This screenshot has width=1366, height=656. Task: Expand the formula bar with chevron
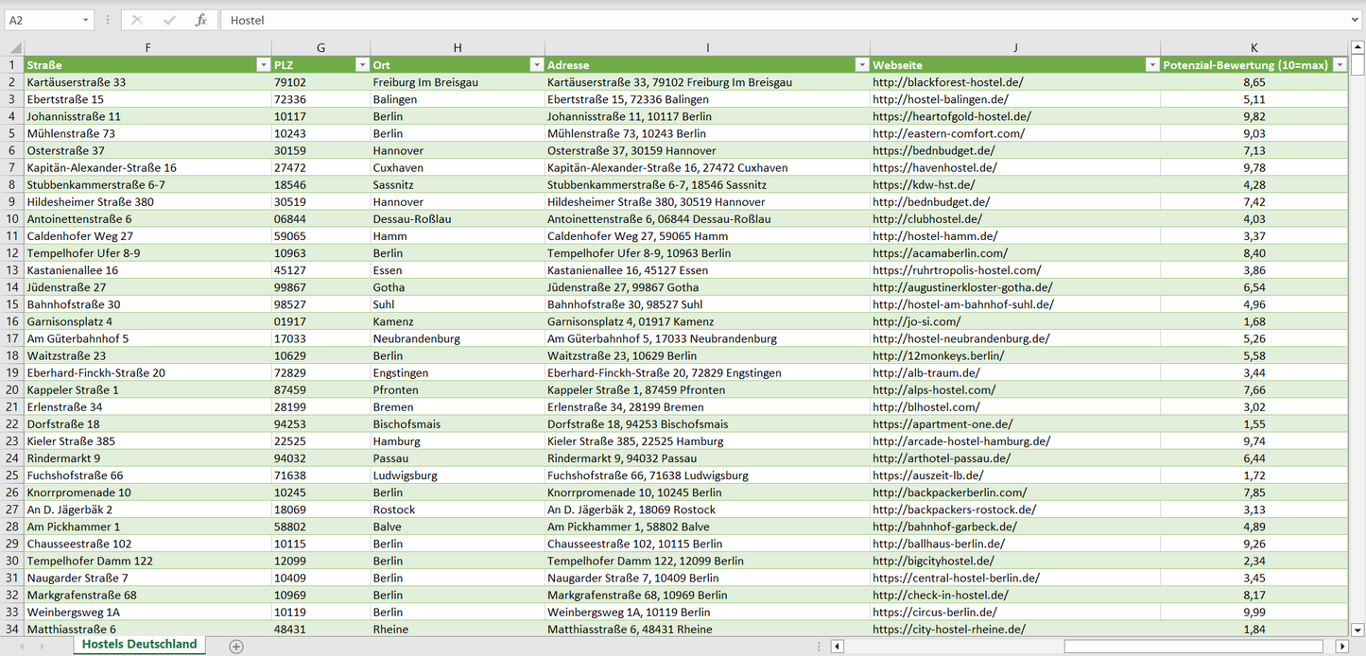coord(1356,20)
